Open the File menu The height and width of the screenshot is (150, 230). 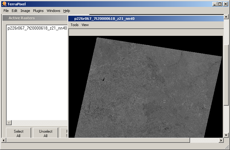[6, 11]
